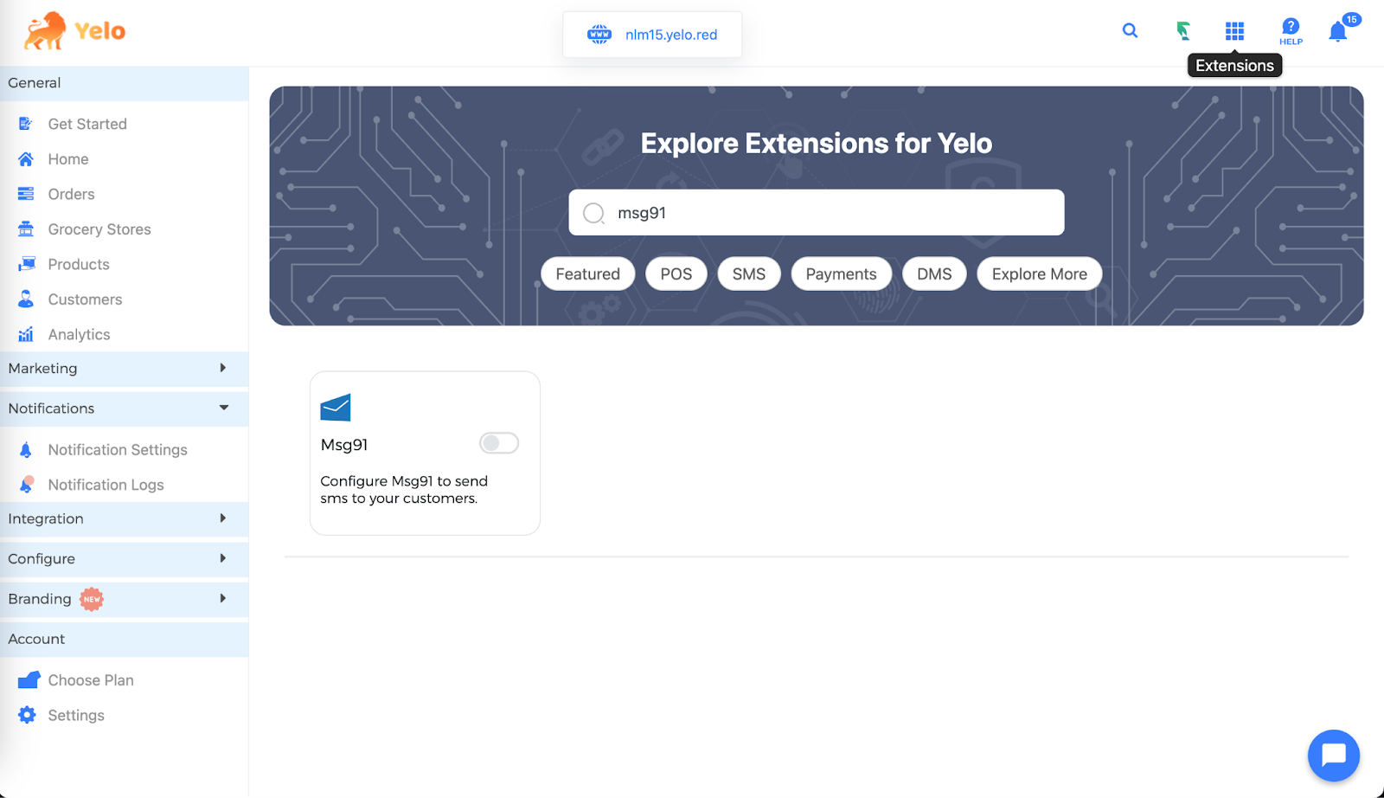Click the Grocery Stores shop icon

coord(26,229)
